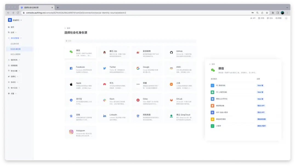296x166 pixels.
Task: Select the 百度 paw icon
Action: [x=71, y=116]
